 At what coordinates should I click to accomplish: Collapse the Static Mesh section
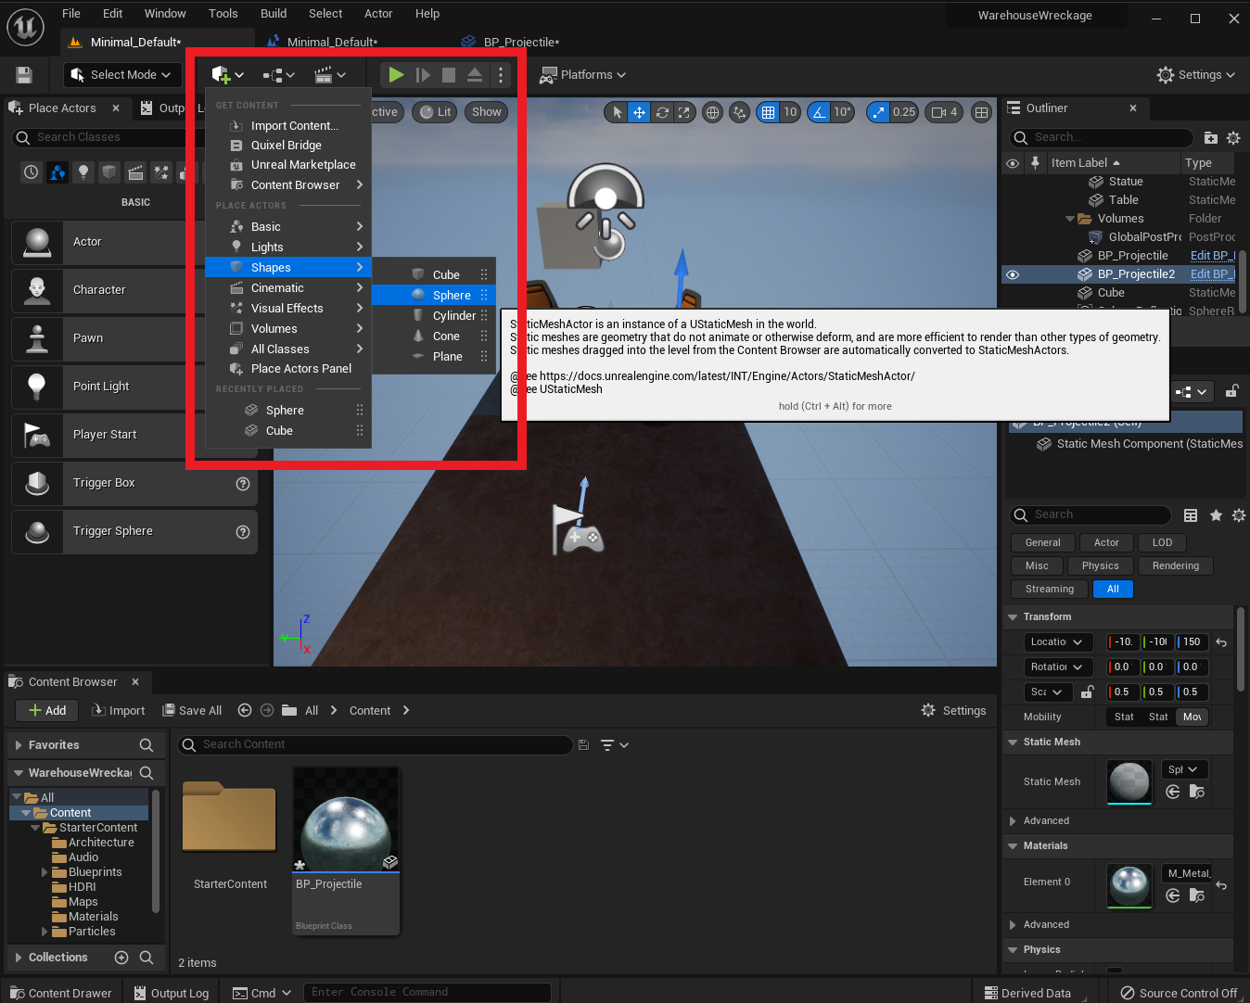pyautogui.click(x=1011, y=743)
